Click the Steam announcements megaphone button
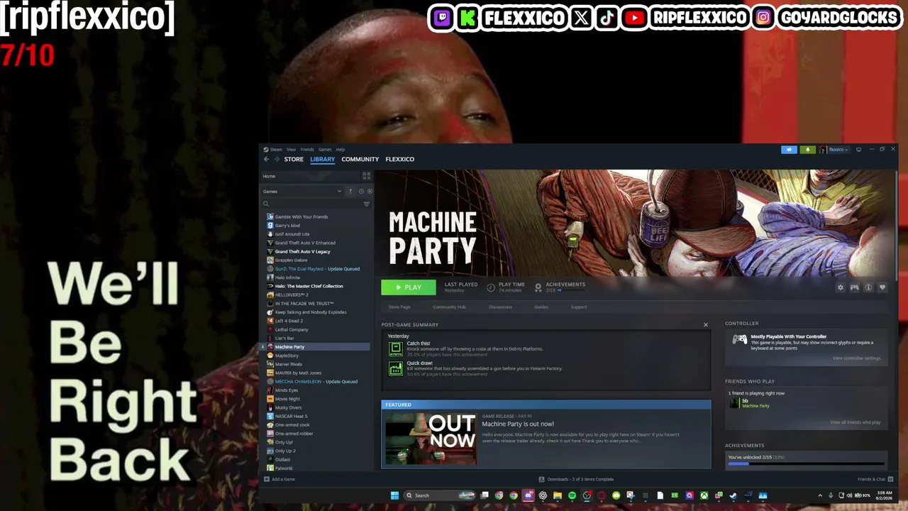The image size is (908, 511). point(789,150)
